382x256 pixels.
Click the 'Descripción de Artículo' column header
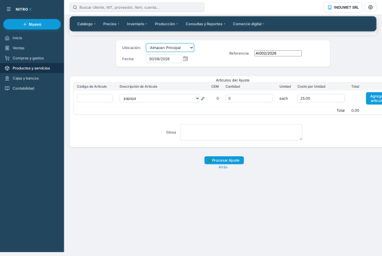[x=139, y=87]
